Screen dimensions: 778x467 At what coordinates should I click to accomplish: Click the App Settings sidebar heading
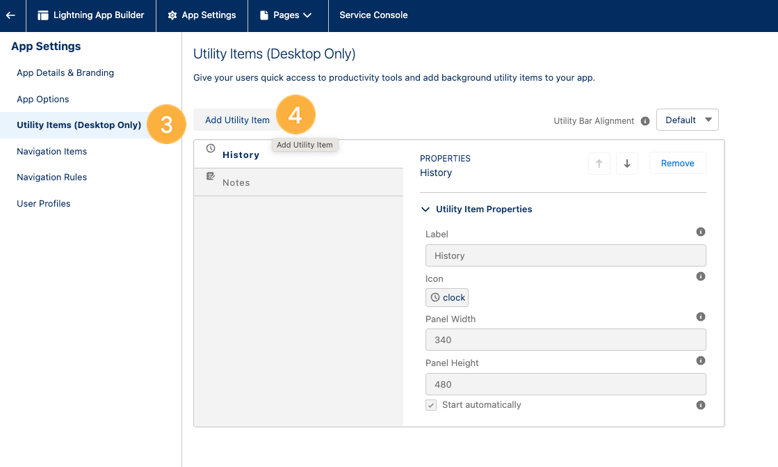click(x=46, y=46)
